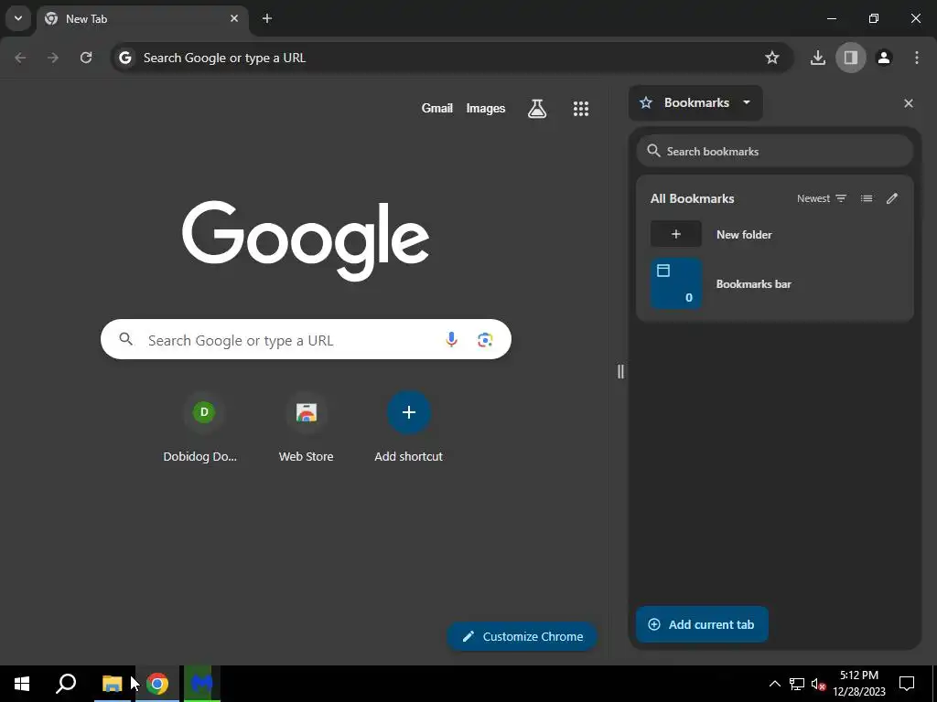Open the Bookmarks bar folder
This screenshot has width=937, height=702.
(x=775, y=283)
